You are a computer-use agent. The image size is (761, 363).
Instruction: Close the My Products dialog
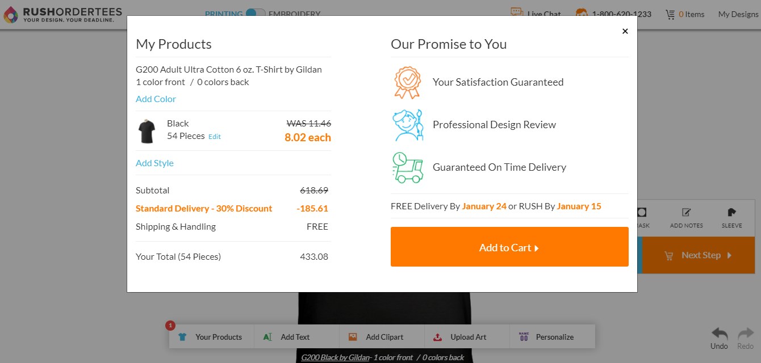tap(625, 31)
